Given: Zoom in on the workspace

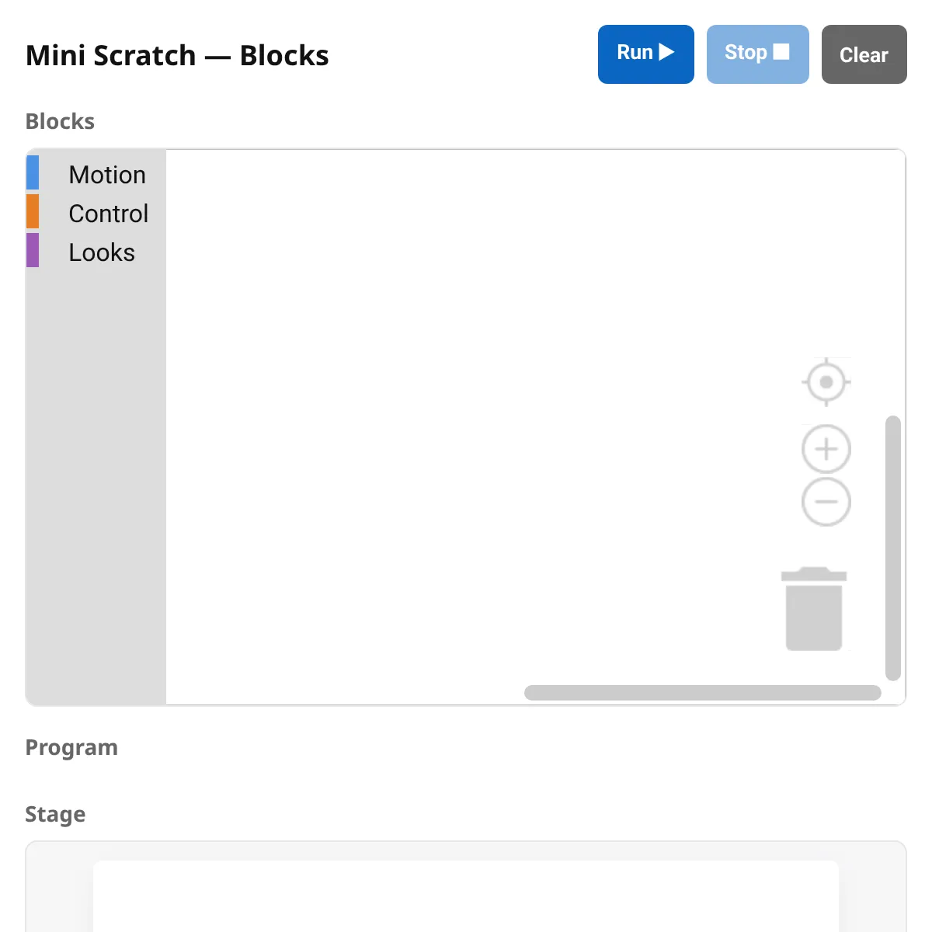Looking at the screenshot, I should (x=826, y=449).
